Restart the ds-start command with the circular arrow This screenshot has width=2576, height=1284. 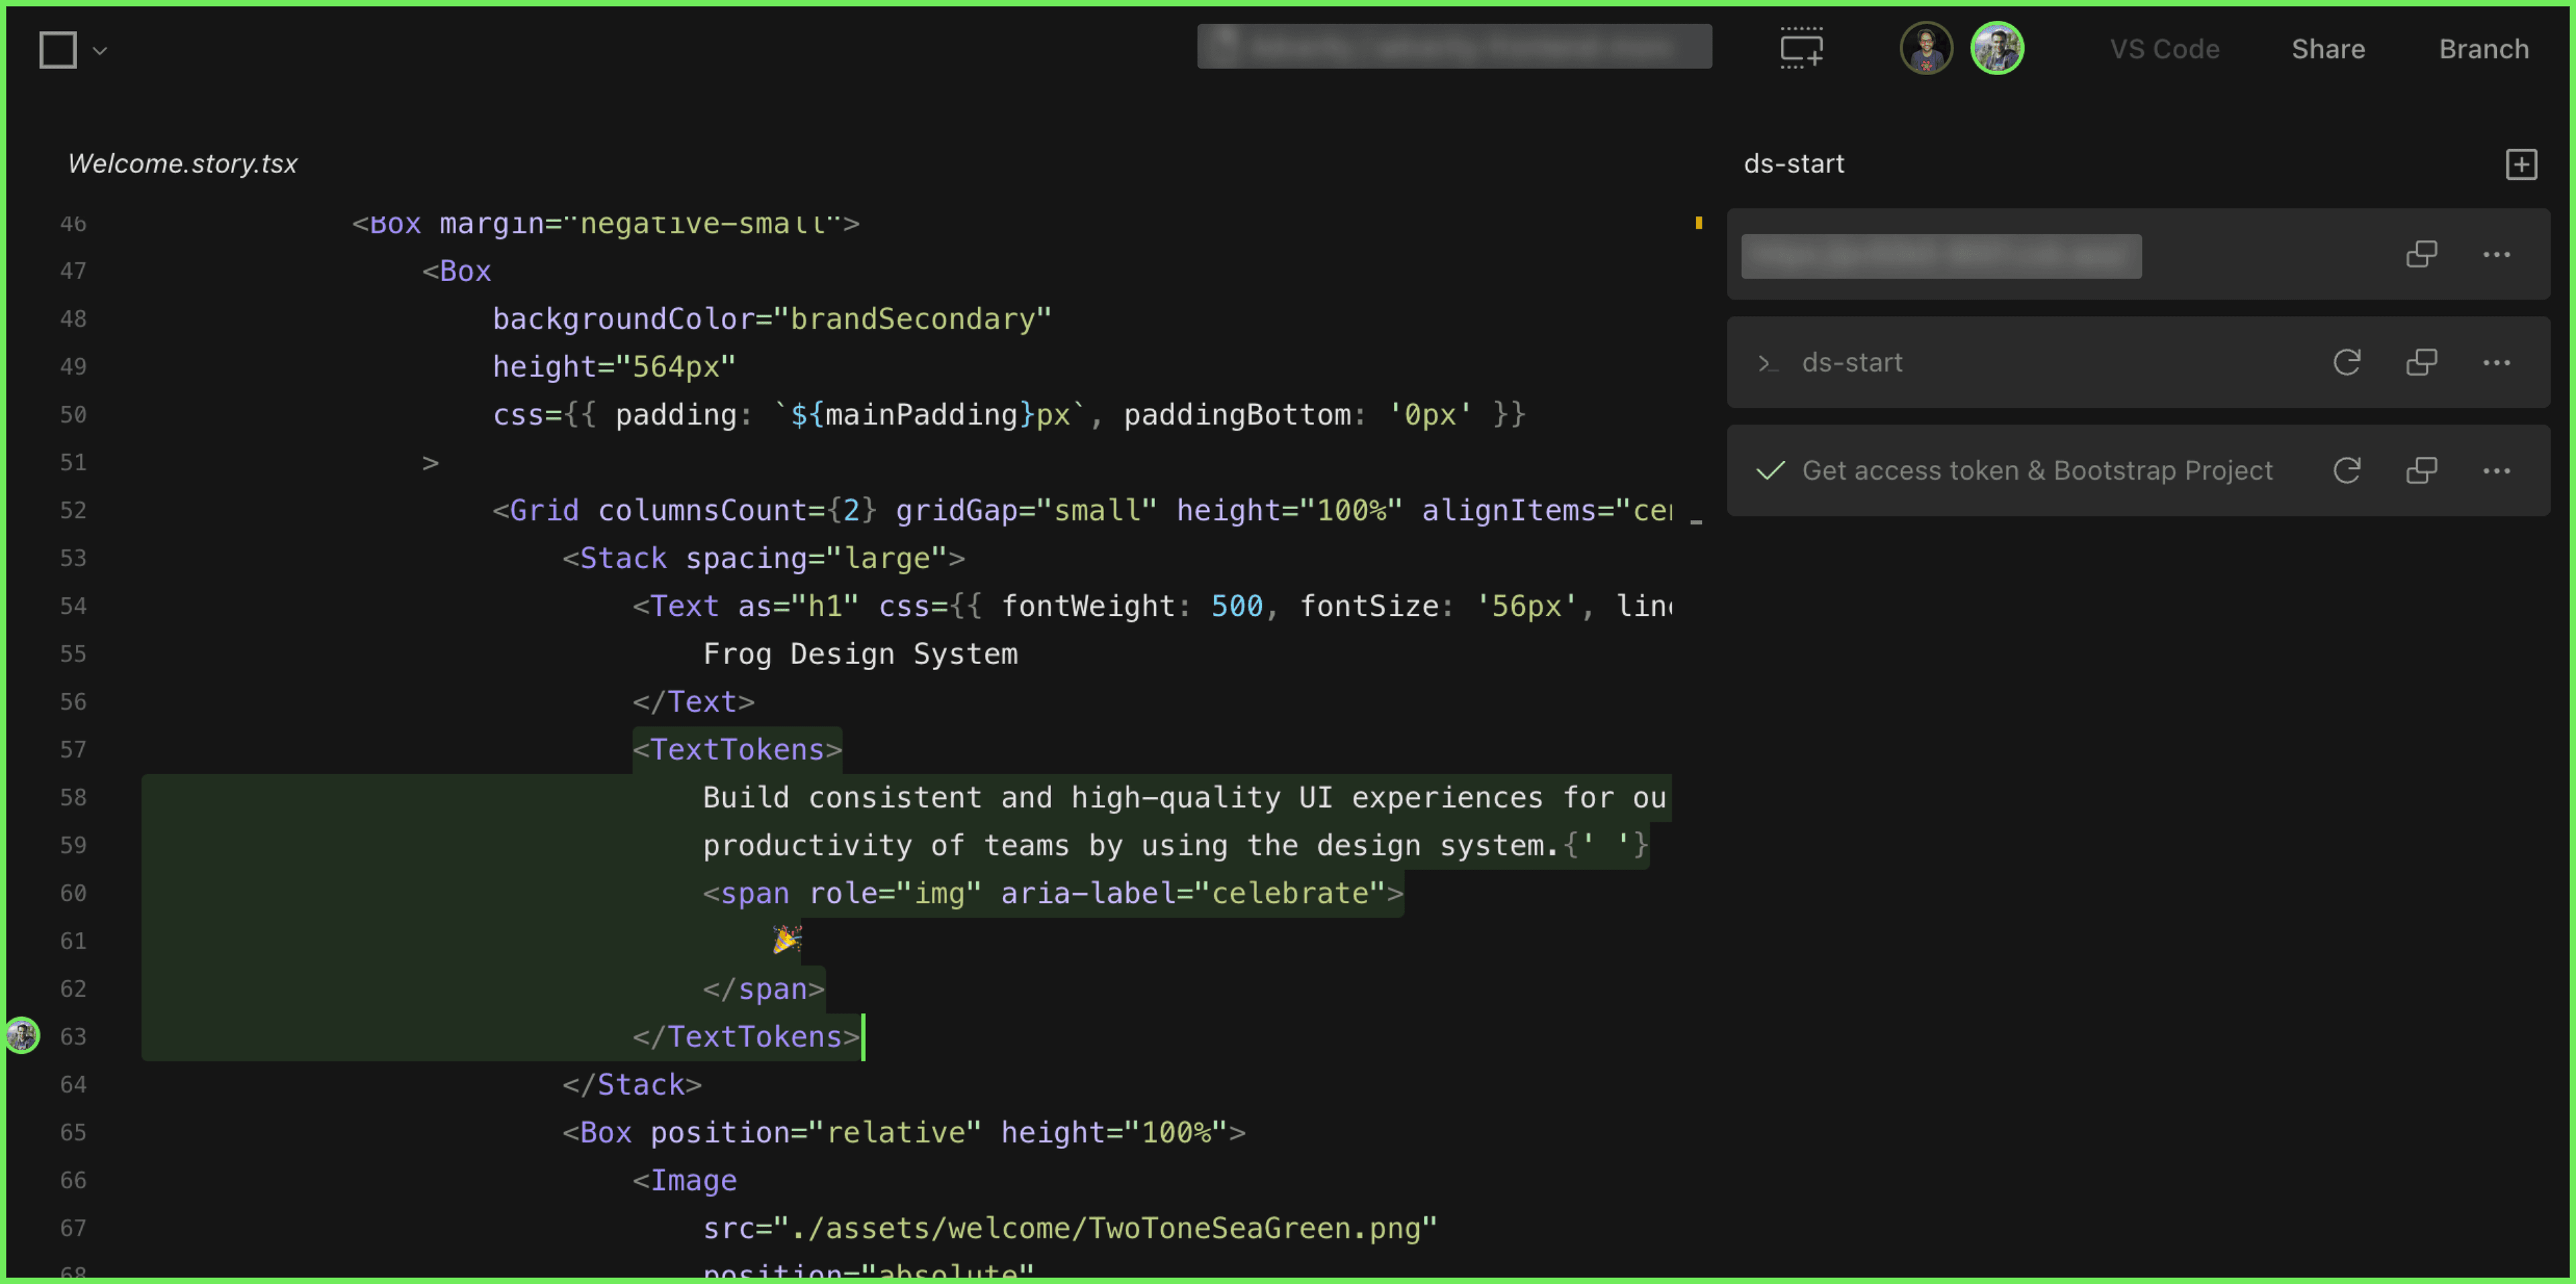[x=2348, y=362]
